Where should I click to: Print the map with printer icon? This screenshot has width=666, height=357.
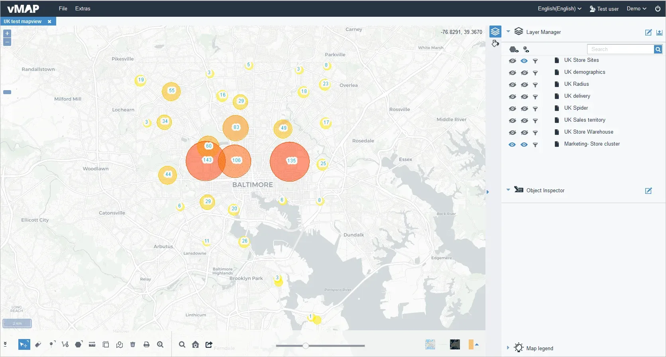[x=146, y=344]
